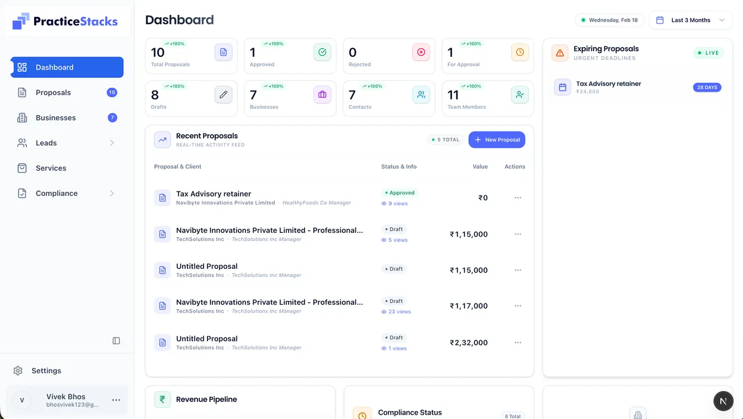The image size is (743, 419).
Task: Open Settings from the bottom sidebar
Action: click(46, 370)
